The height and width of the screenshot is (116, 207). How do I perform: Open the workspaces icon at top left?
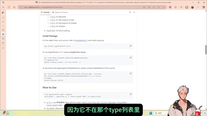click(x=3, y=2)
